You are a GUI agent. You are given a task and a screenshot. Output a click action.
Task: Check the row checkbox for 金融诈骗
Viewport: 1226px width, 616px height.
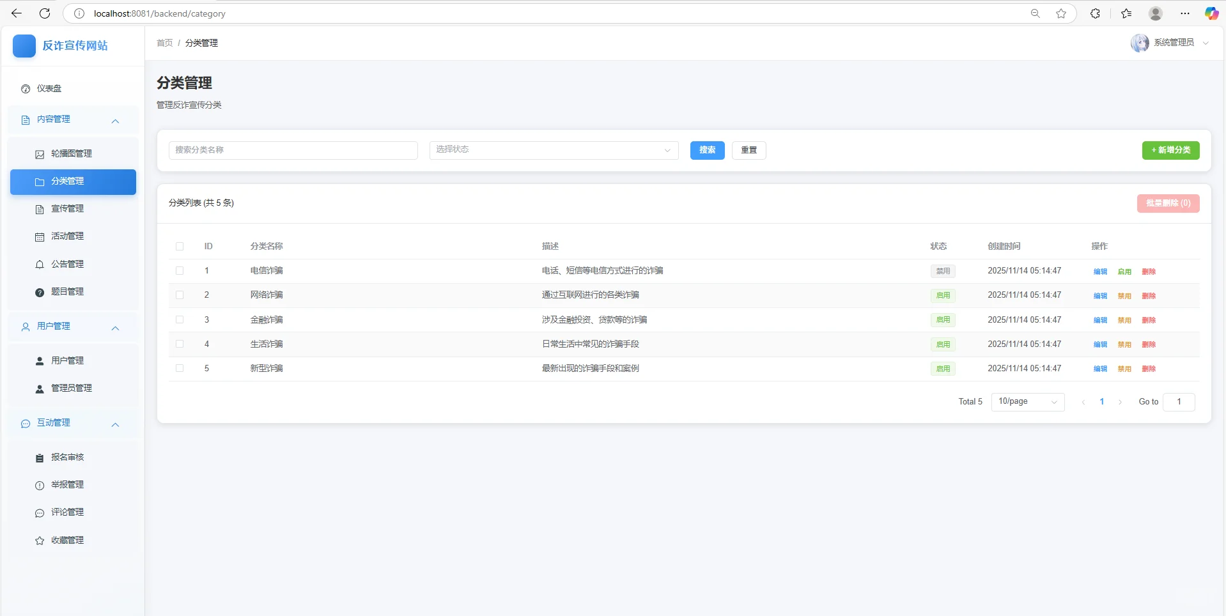pyautogui.click(x=179, y=320)
